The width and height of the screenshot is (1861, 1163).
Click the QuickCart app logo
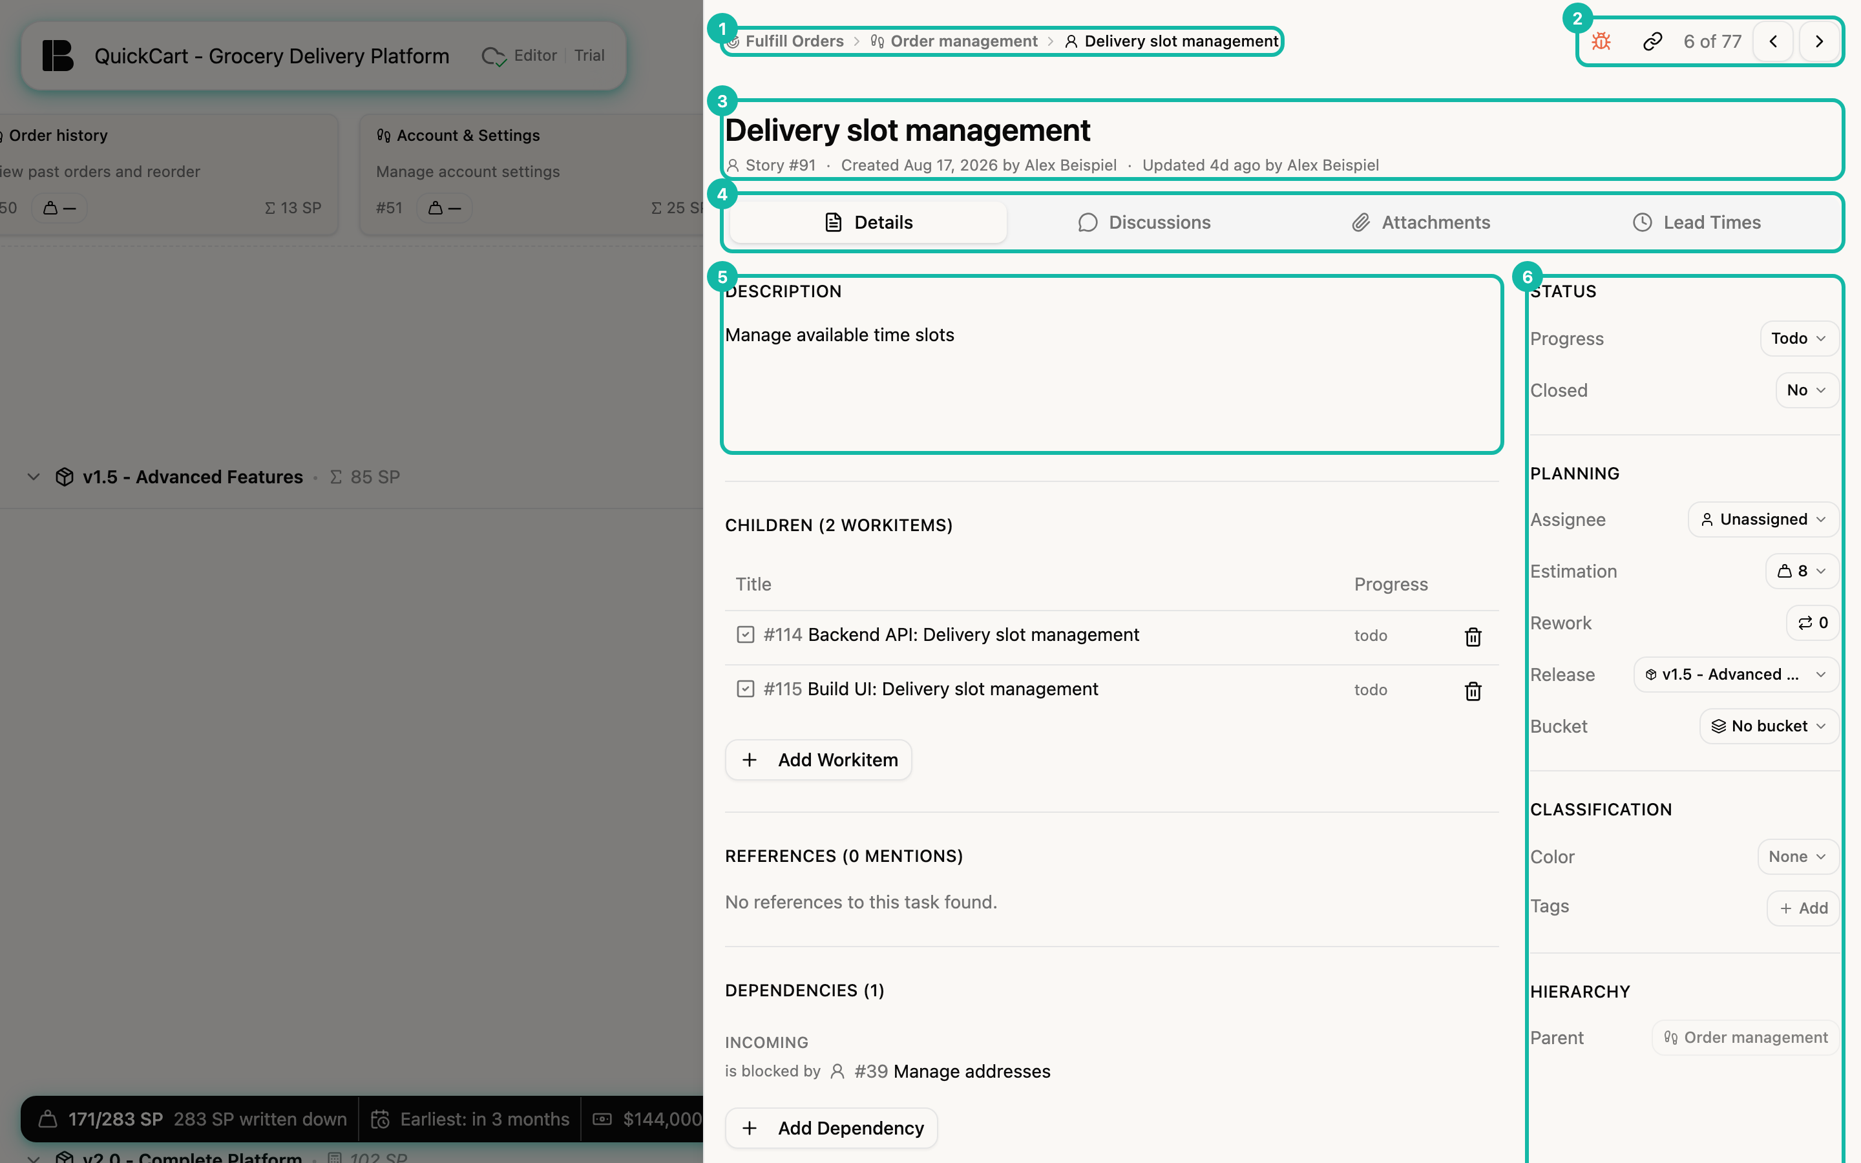coord(58,56)
